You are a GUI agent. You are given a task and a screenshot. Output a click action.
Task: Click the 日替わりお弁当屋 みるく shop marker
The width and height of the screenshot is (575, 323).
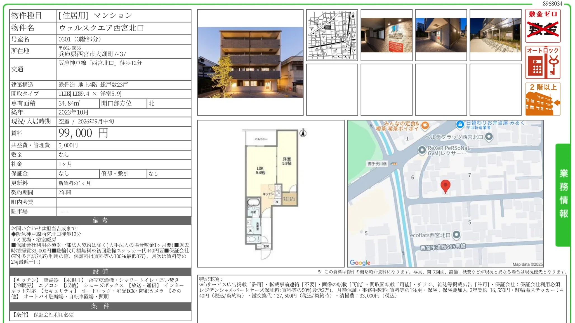coord(460,124)
